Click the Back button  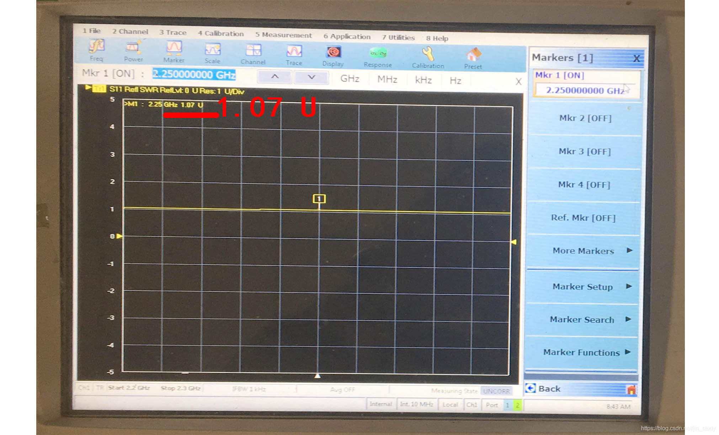[549, 389]
